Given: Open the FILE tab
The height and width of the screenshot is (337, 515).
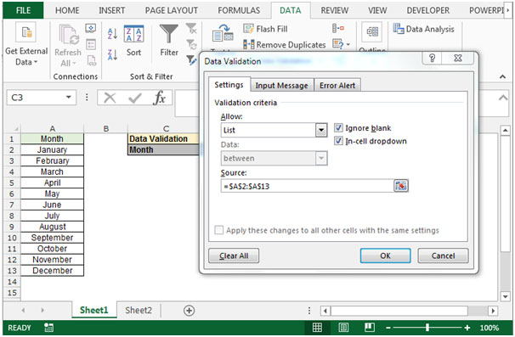Looking at the screenshot, I should coord(23,10).
